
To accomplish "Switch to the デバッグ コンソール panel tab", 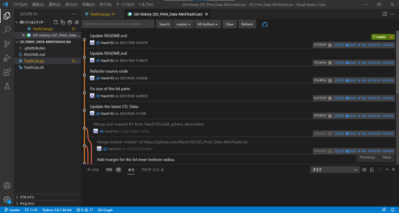I will click(153, 170).
